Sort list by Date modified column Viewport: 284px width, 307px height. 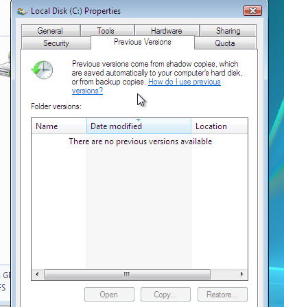[x=139, y=126]
